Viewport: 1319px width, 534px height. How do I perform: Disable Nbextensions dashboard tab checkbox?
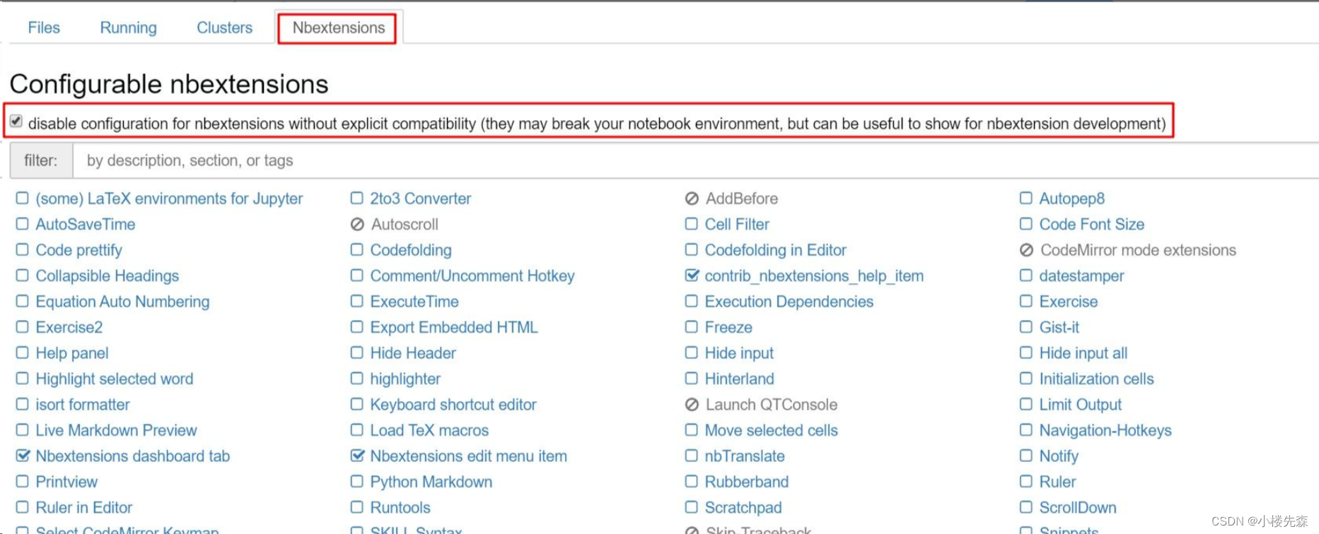click(x=23, y=456)
